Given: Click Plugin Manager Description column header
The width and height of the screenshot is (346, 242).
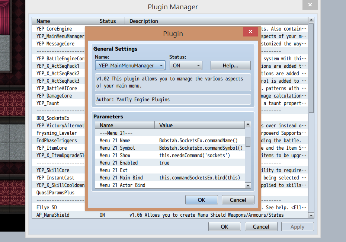Looking at the screenshot, I should tap(216, 21).
